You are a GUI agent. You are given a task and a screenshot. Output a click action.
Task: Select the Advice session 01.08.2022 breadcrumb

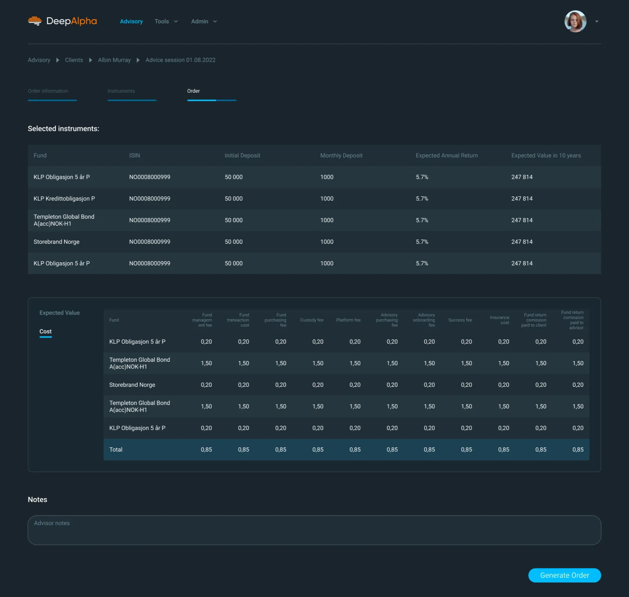tap(180, 60)
